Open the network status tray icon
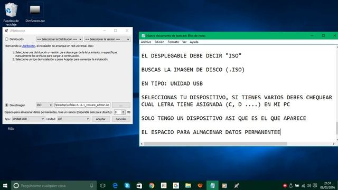The height and width of the screenshot is (190, 338). tap(303, 185)
